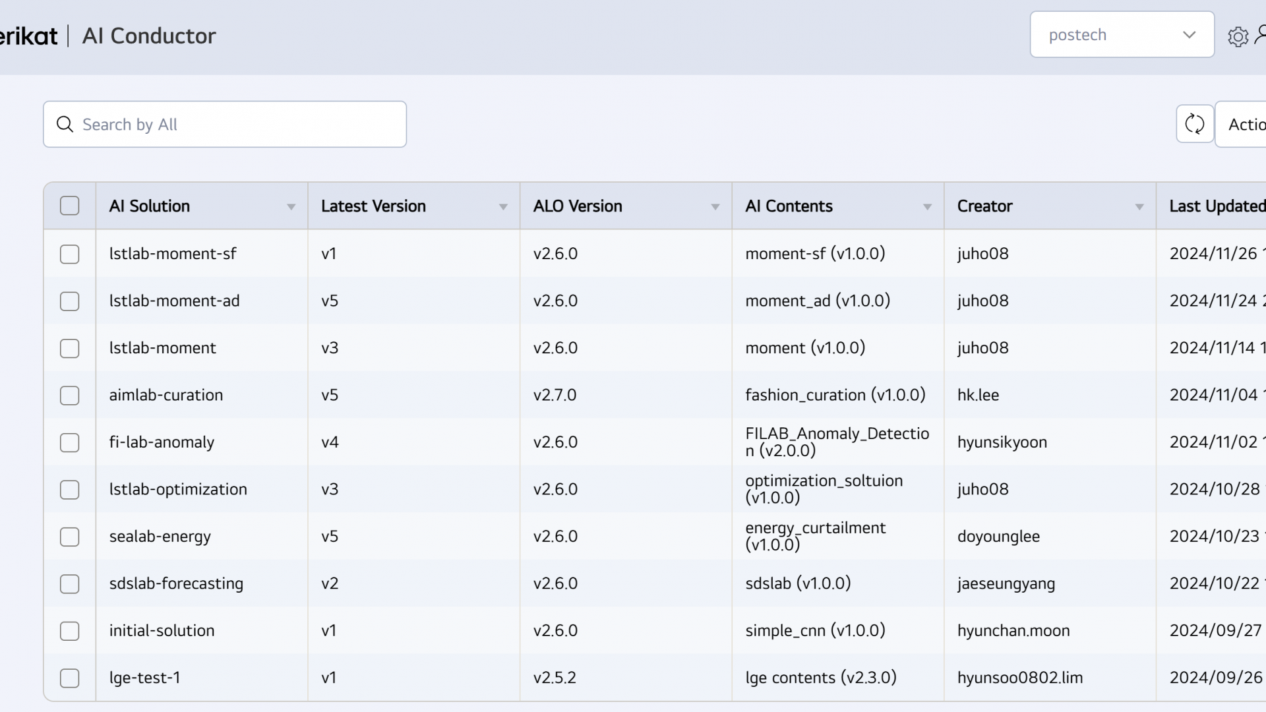Check the lstlab-moment row checkbox
Image resolution: width=1266 pixels, height=712 pixels.
pos(69,348)
